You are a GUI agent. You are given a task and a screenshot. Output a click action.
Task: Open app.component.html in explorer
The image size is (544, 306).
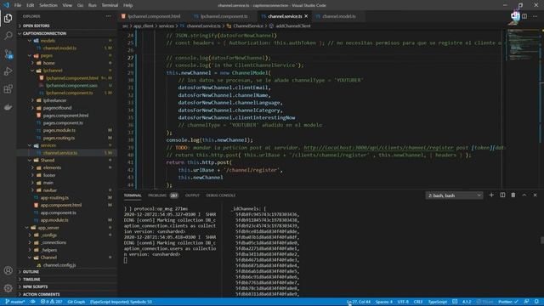pyautogui.click(x=60, y=205)
